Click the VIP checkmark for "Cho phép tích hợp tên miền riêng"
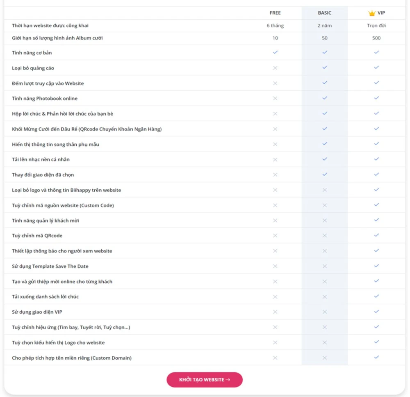Viewport: 410px width, 397px height. tap(376, 357)
